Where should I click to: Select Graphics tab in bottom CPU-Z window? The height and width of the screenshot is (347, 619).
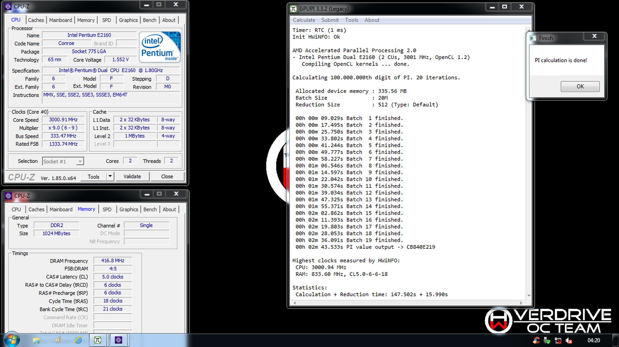129,209
